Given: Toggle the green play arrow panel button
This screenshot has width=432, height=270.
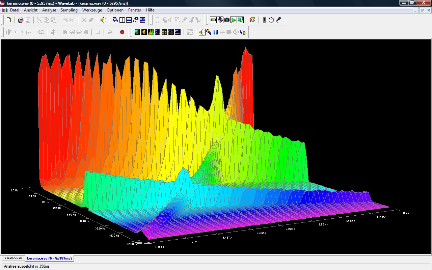Looking at the screenshot, I should click(234, 20).
